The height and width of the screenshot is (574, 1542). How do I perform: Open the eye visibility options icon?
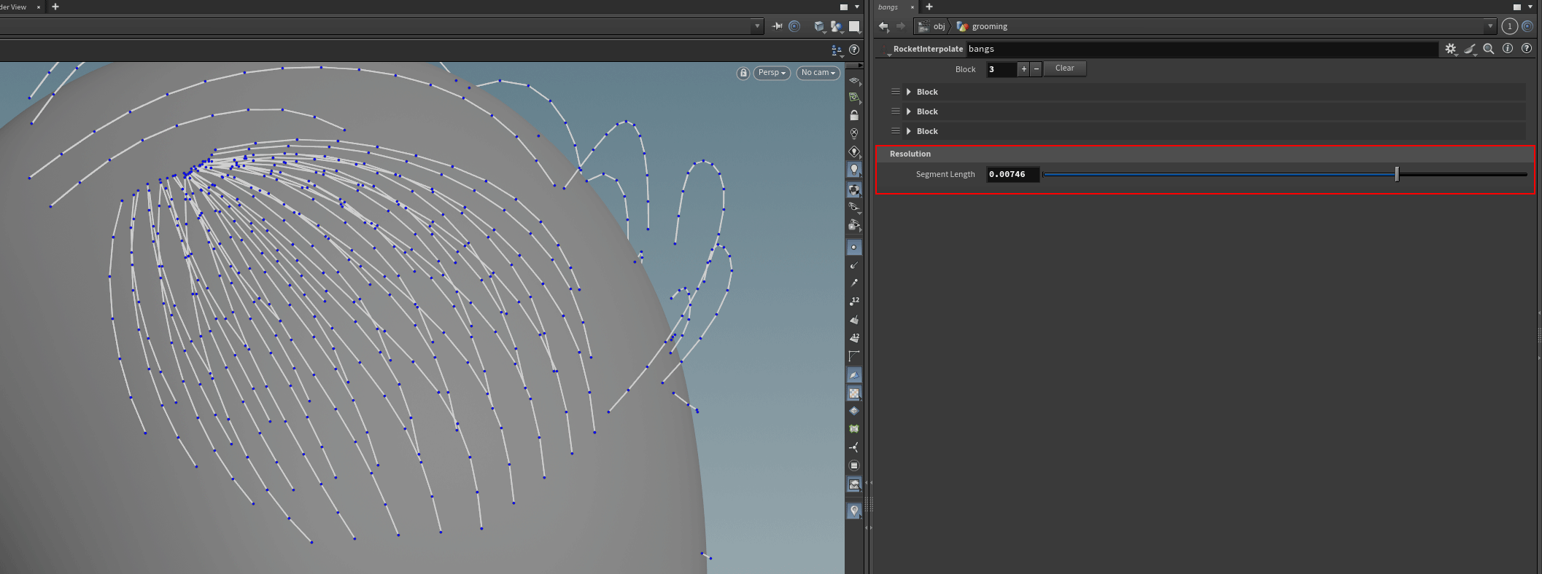853,208
